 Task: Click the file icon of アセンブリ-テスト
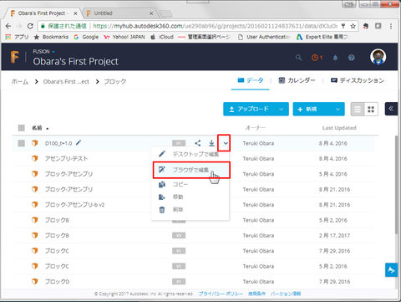34,159
